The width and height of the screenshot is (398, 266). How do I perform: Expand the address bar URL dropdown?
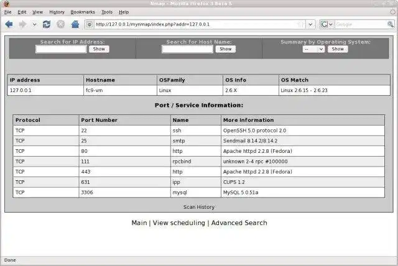coord(310,24)
